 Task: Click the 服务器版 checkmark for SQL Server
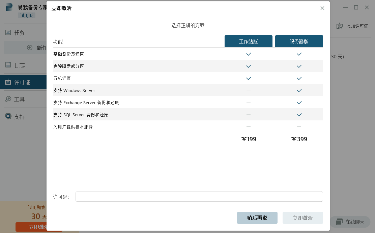point(299,115)
